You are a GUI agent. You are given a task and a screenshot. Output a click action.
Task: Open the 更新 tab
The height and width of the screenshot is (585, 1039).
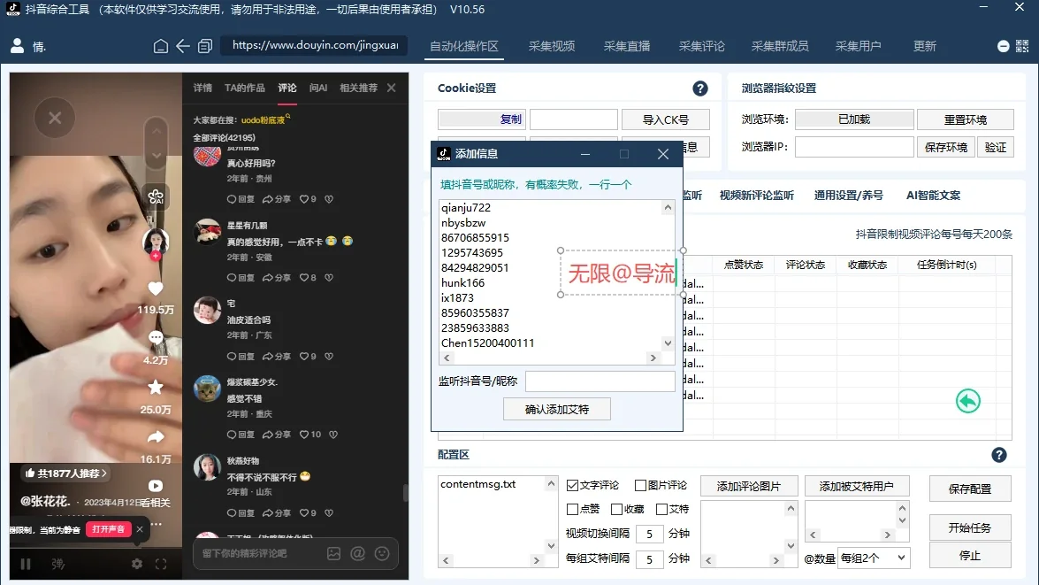tap(924, 46)
